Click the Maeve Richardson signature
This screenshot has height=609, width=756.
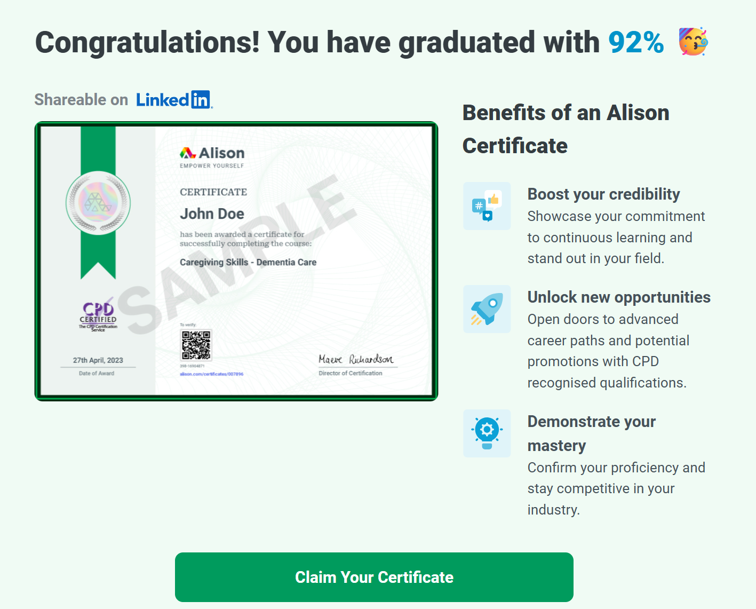click(356, 359)
